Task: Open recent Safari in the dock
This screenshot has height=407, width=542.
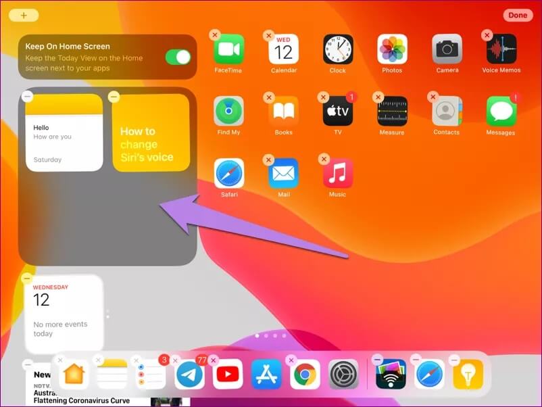Action: 429,374
